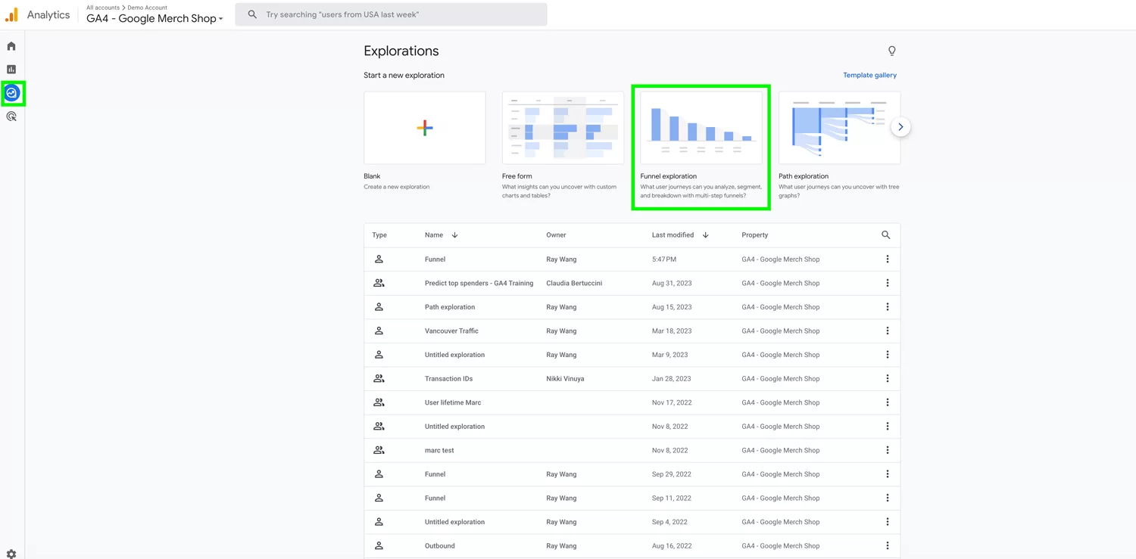The height and width of the screenshot is (559, 1136).
Task: Open more options for Vancouver Traffic row
Action: click(x=888, y=331)
